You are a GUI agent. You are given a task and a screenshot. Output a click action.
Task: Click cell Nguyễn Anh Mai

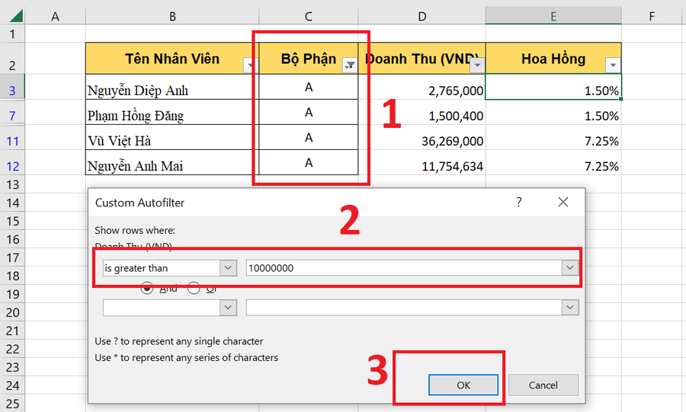pos(172,162)
